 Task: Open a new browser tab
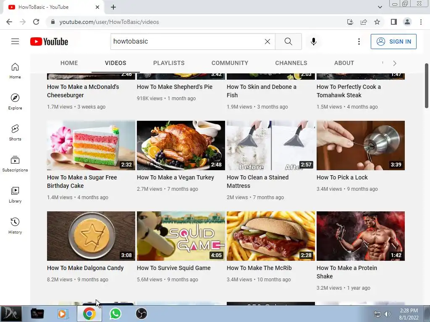coord(113,7)
